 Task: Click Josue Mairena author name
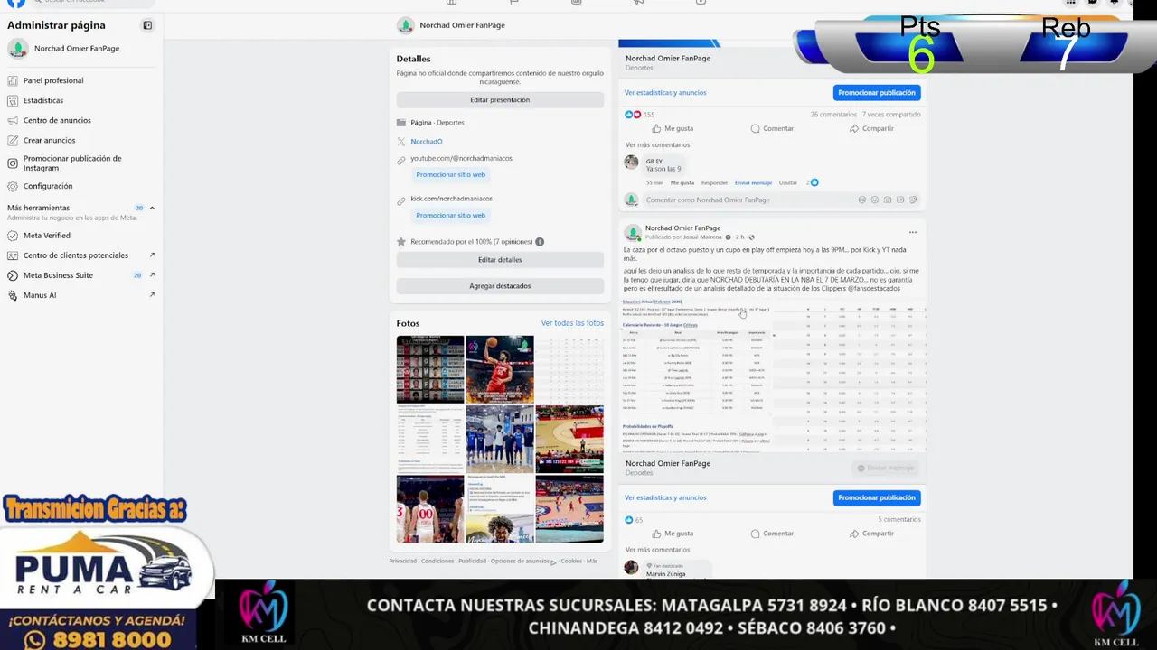702,237
